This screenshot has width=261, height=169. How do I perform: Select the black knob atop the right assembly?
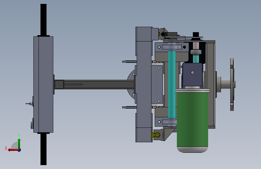pos(196,35)
